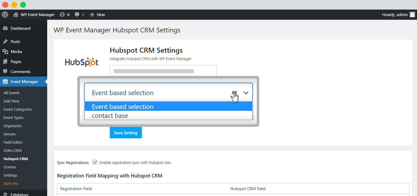This screenshot has width=417, height=196.
Task: Click the WordPress logo icon
Action: pyautogui.click(x=5, y=15)
